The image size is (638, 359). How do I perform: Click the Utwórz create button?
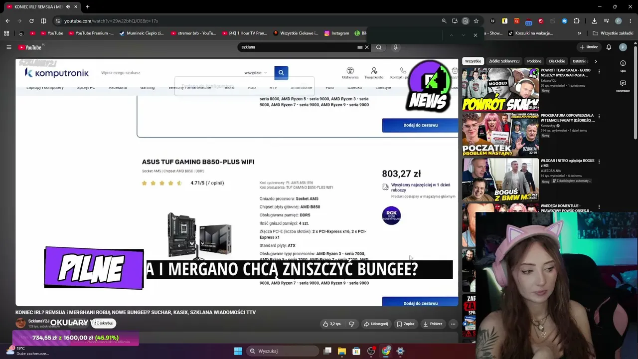click(x=589, y=47)
